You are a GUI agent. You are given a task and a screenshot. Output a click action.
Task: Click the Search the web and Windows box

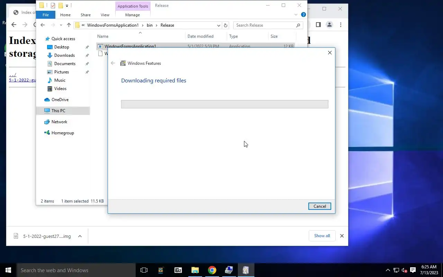[x=76, y=270]
